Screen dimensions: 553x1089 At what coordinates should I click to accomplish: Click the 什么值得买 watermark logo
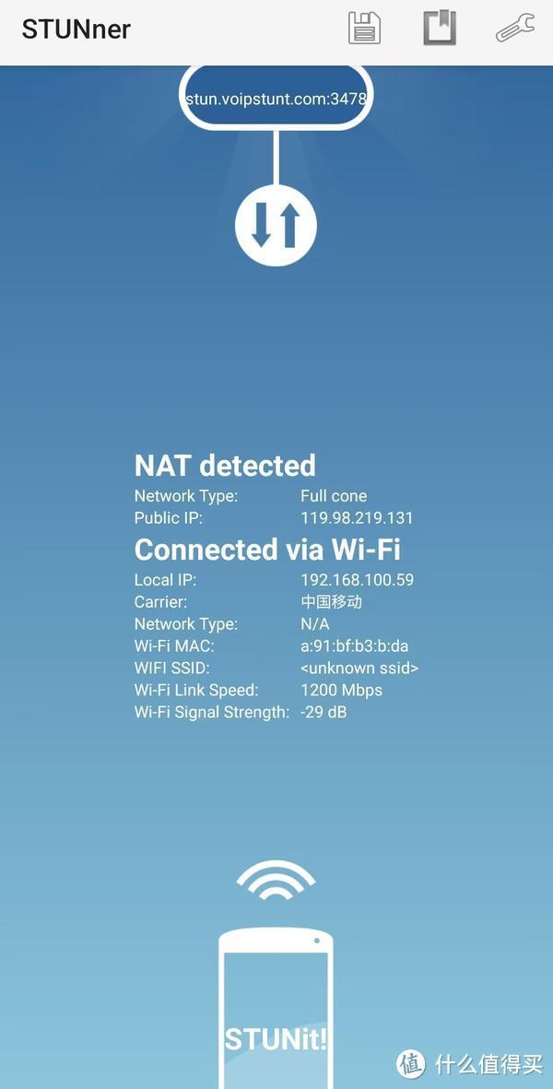click(470, 1063)
